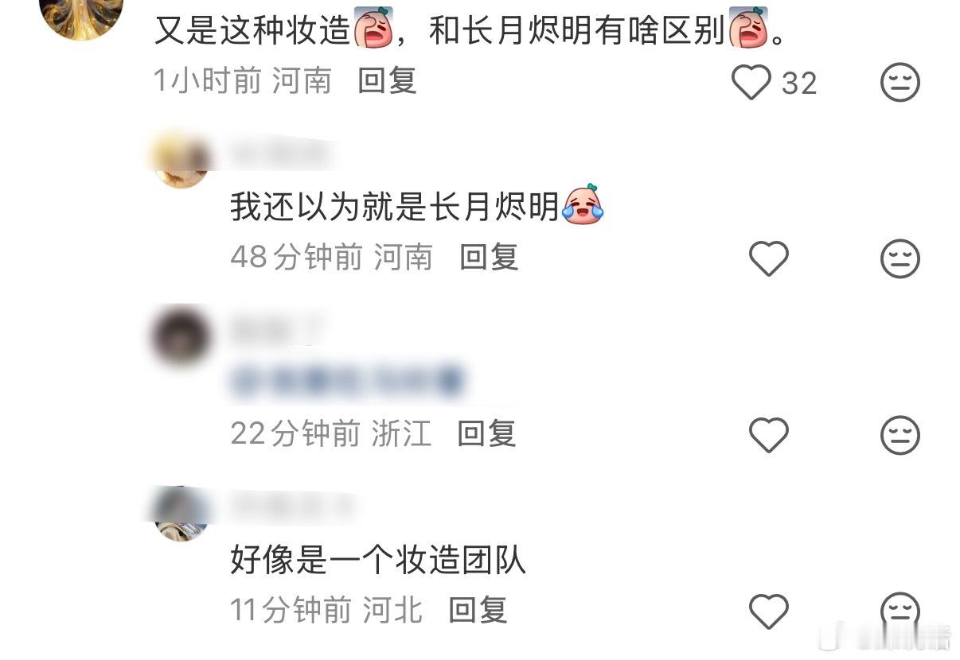Like the 48分钟前 河南 reply
Viewport: 960px width, 660px height.
(769, 259)
